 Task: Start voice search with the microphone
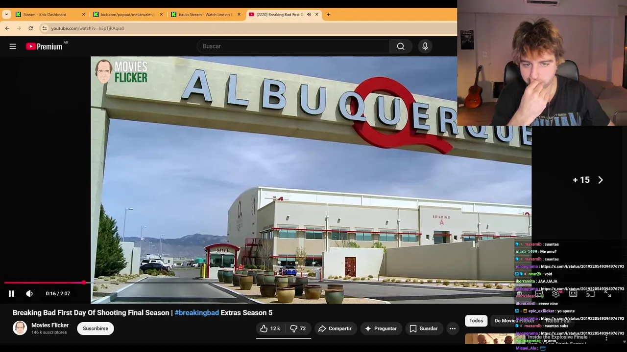[425, 46]
